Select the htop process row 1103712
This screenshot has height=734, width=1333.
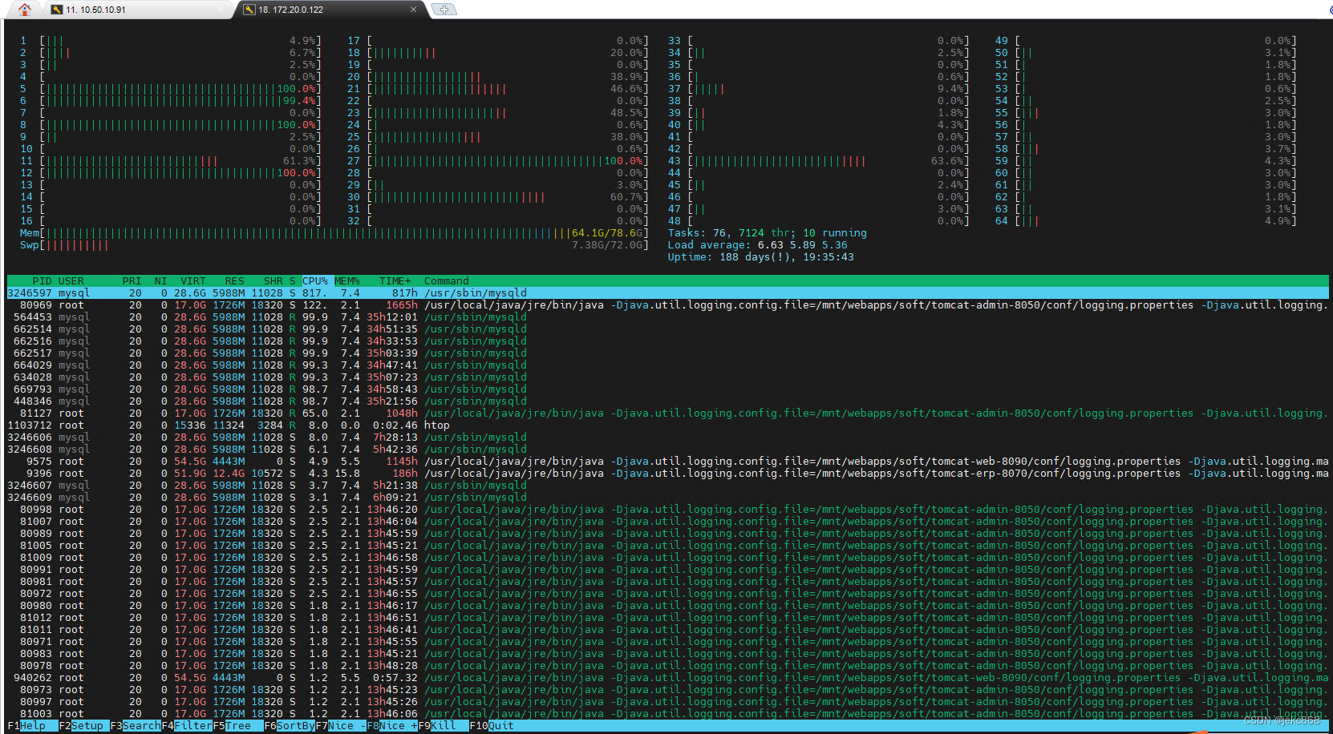(667, 425)
